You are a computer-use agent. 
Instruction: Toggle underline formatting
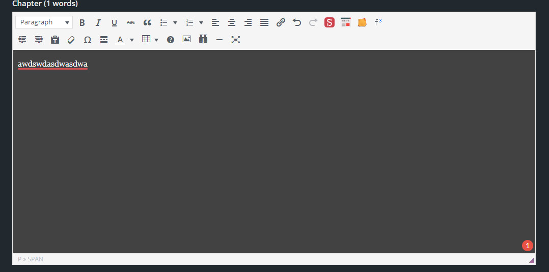[114, 22]
